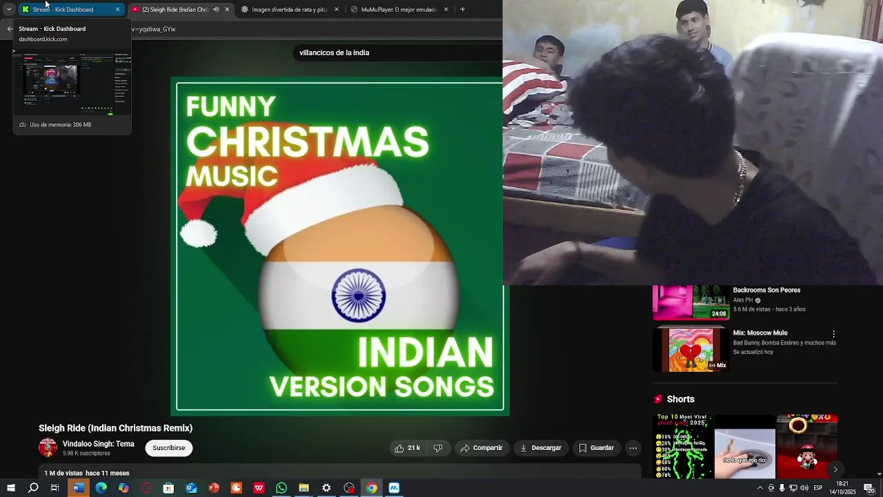Close the Kick Dashboard tab
Viewport: 883px width, 497px height.
[x=118, y=10]
